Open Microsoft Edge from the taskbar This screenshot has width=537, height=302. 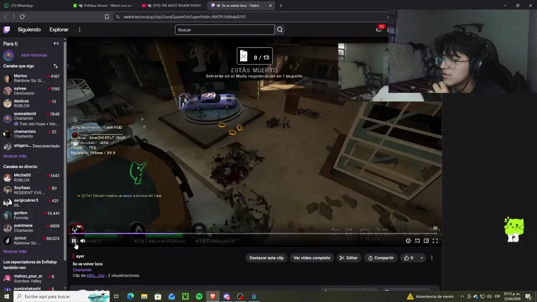tap(130, 297)
